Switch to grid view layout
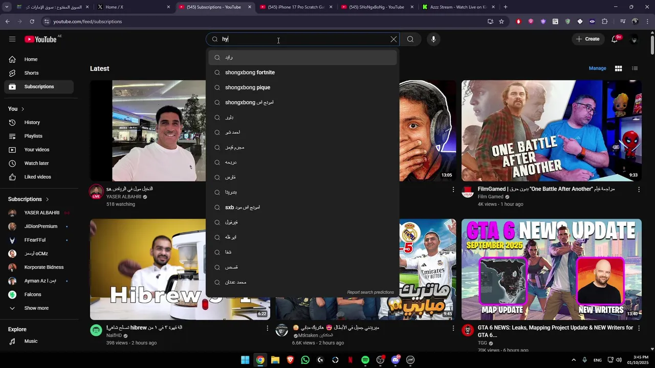This screenshot has width=655, height=368. [618, 68]
